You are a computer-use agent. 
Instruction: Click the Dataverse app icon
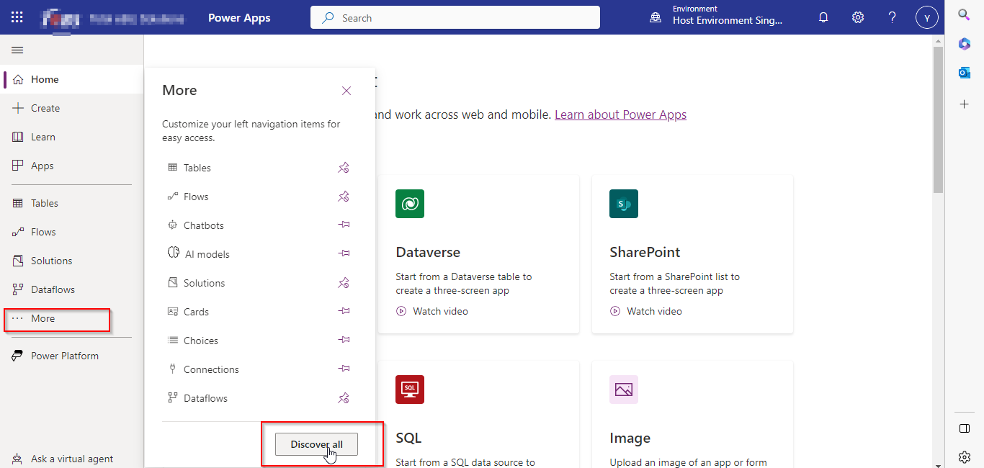pyautogui.click(x=410, y=204)
